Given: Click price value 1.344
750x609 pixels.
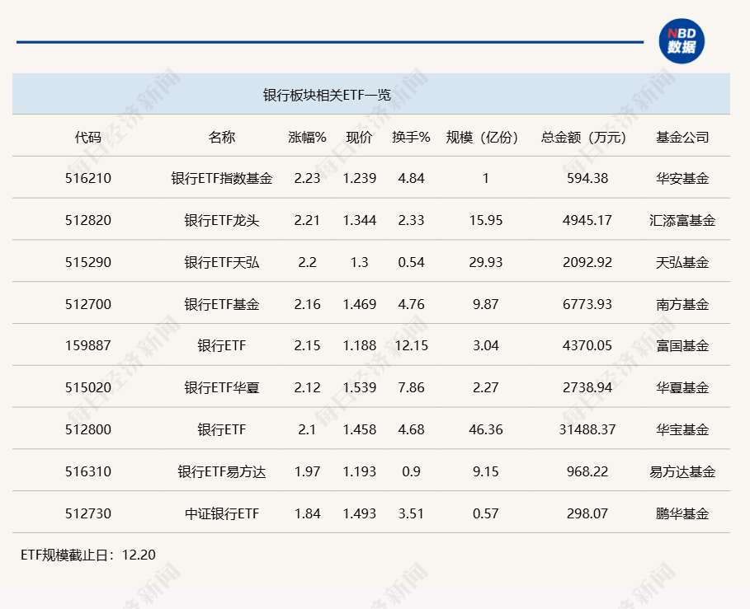Looking at the screenshot, I should pos(359,220).
